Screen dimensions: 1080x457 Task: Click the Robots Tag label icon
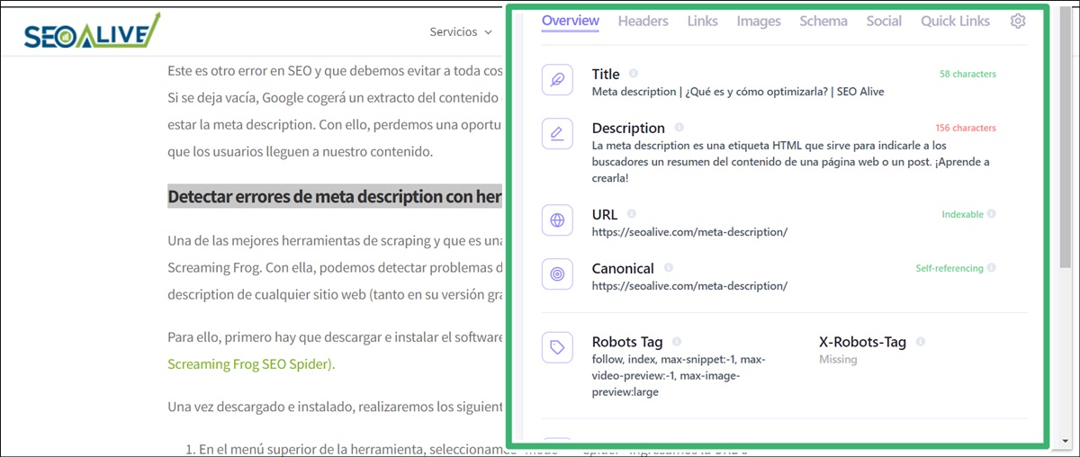557,348
